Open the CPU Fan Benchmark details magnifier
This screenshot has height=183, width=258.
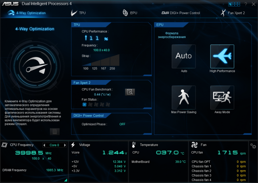[130, 92]
